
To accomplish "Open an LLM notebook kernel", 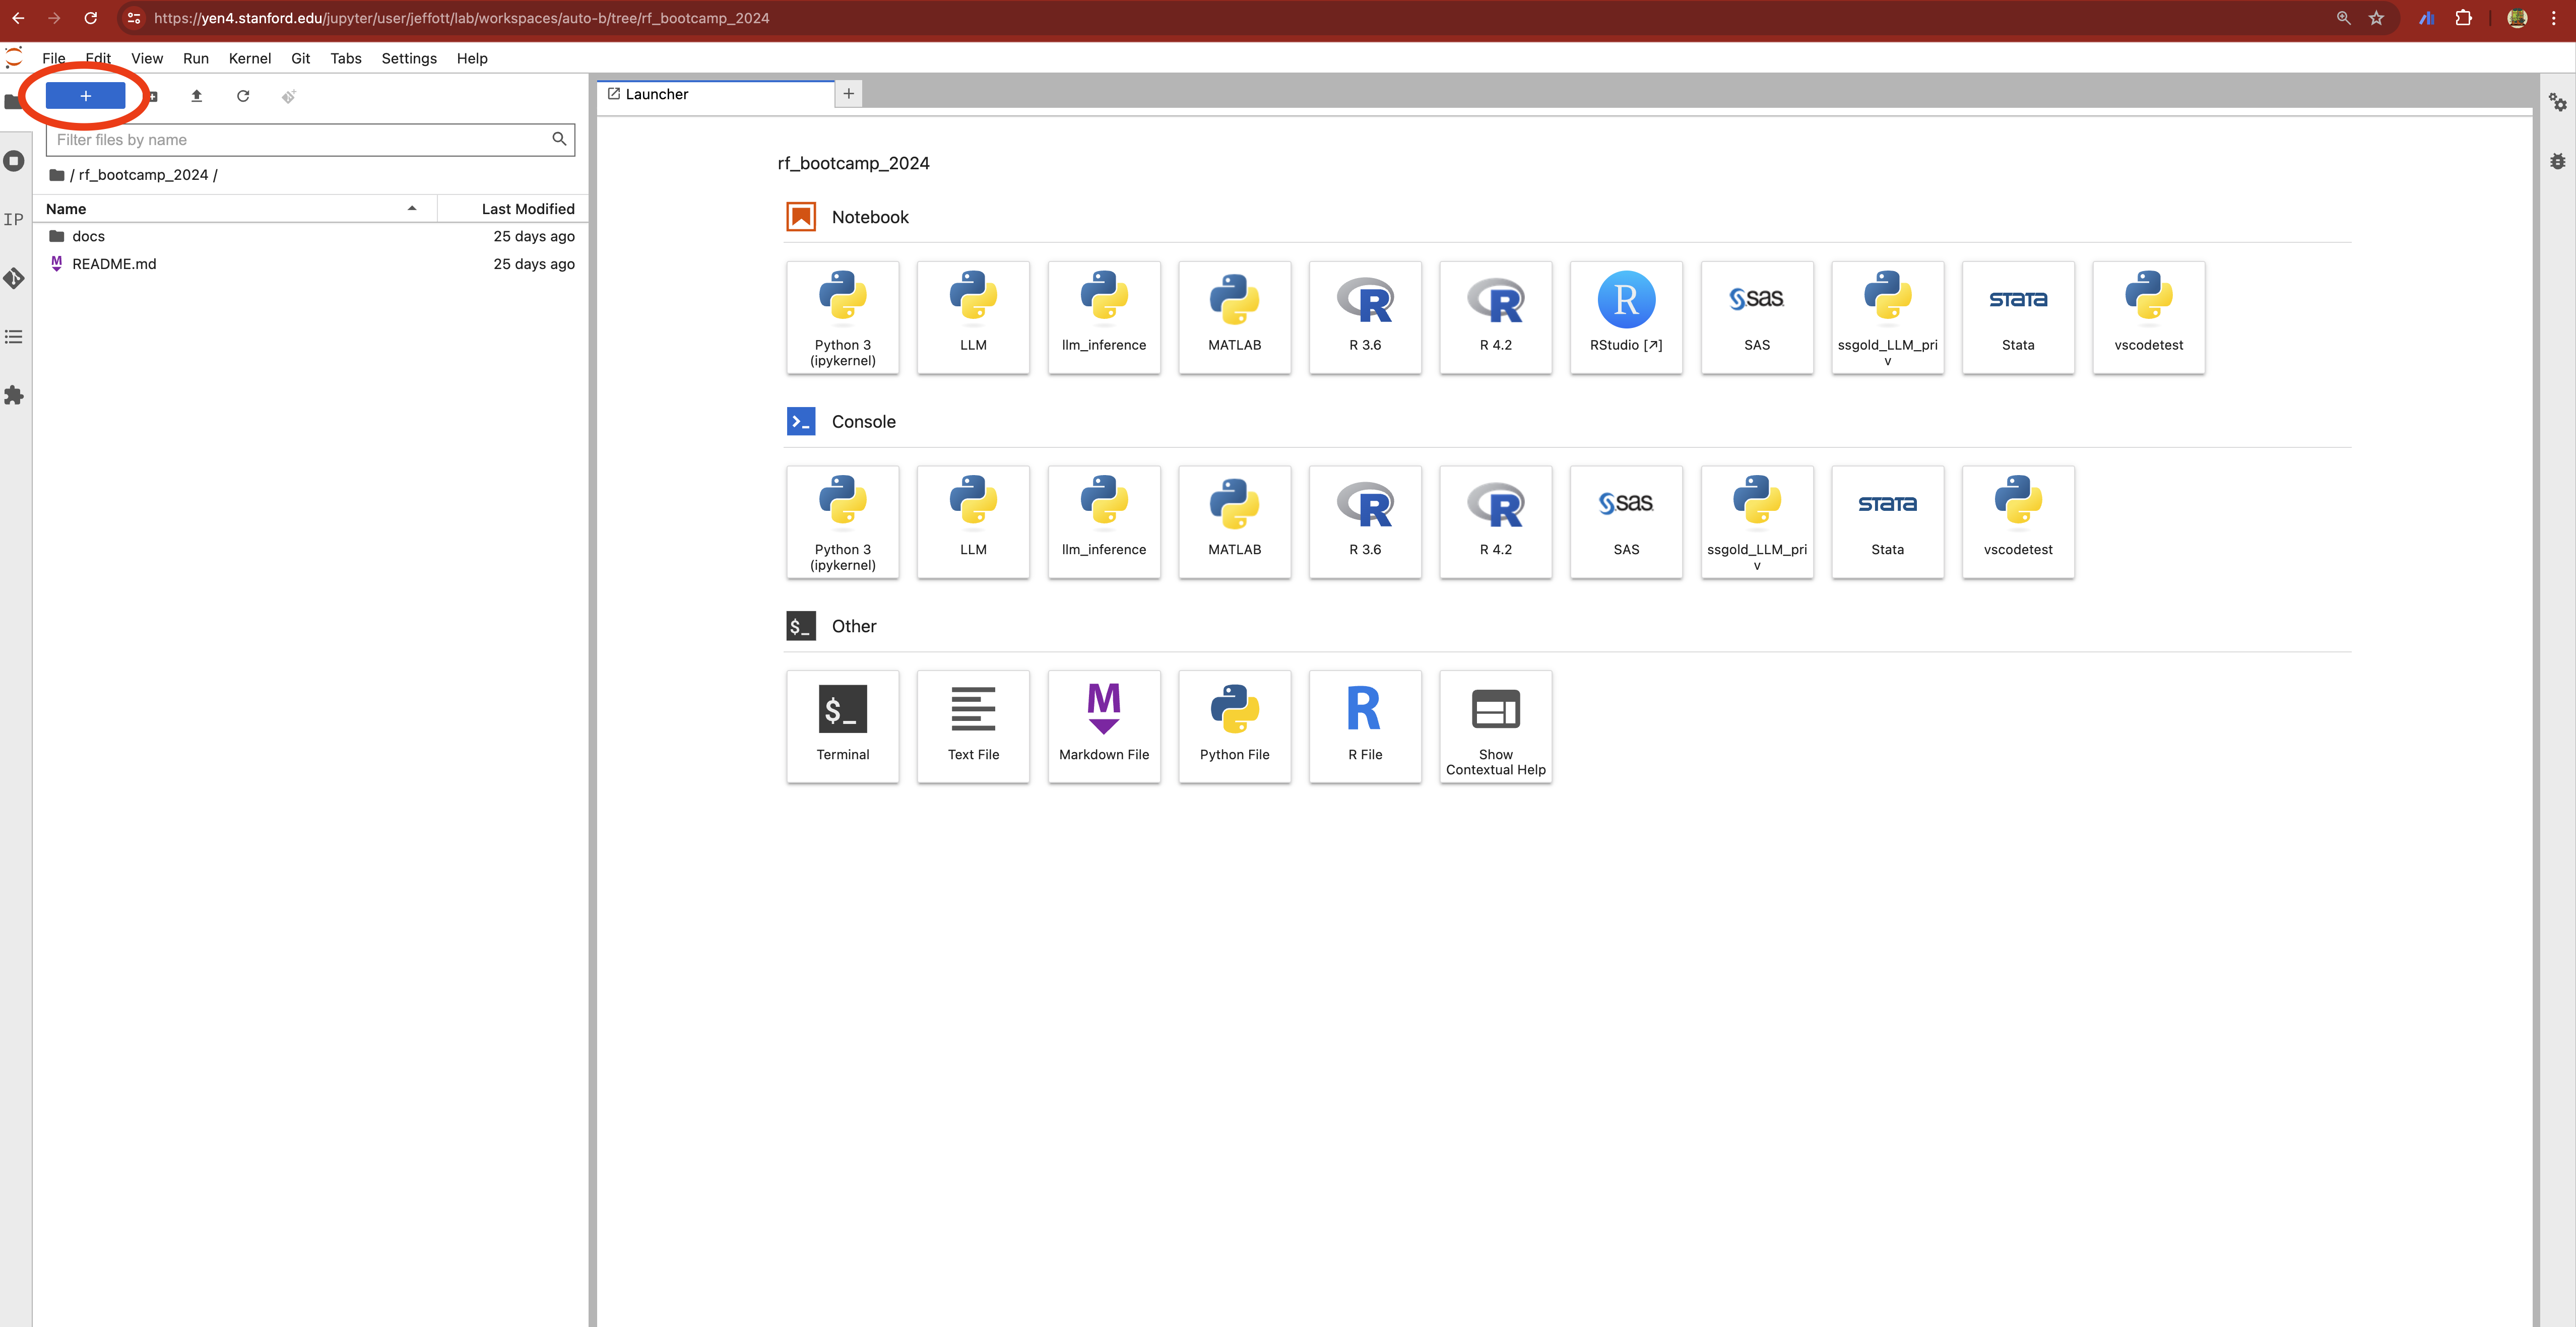I will click(973, 317).
